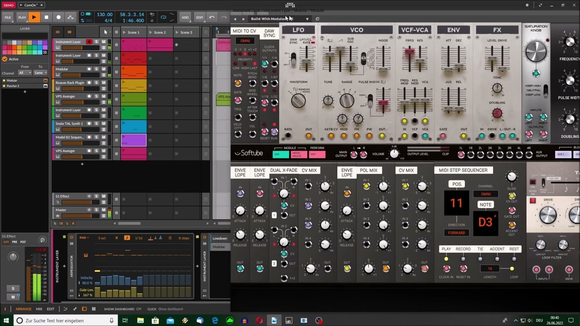Show the clip launcher panel icon
The height and width of the screenshot is (326, 580).
pos(58,32)
